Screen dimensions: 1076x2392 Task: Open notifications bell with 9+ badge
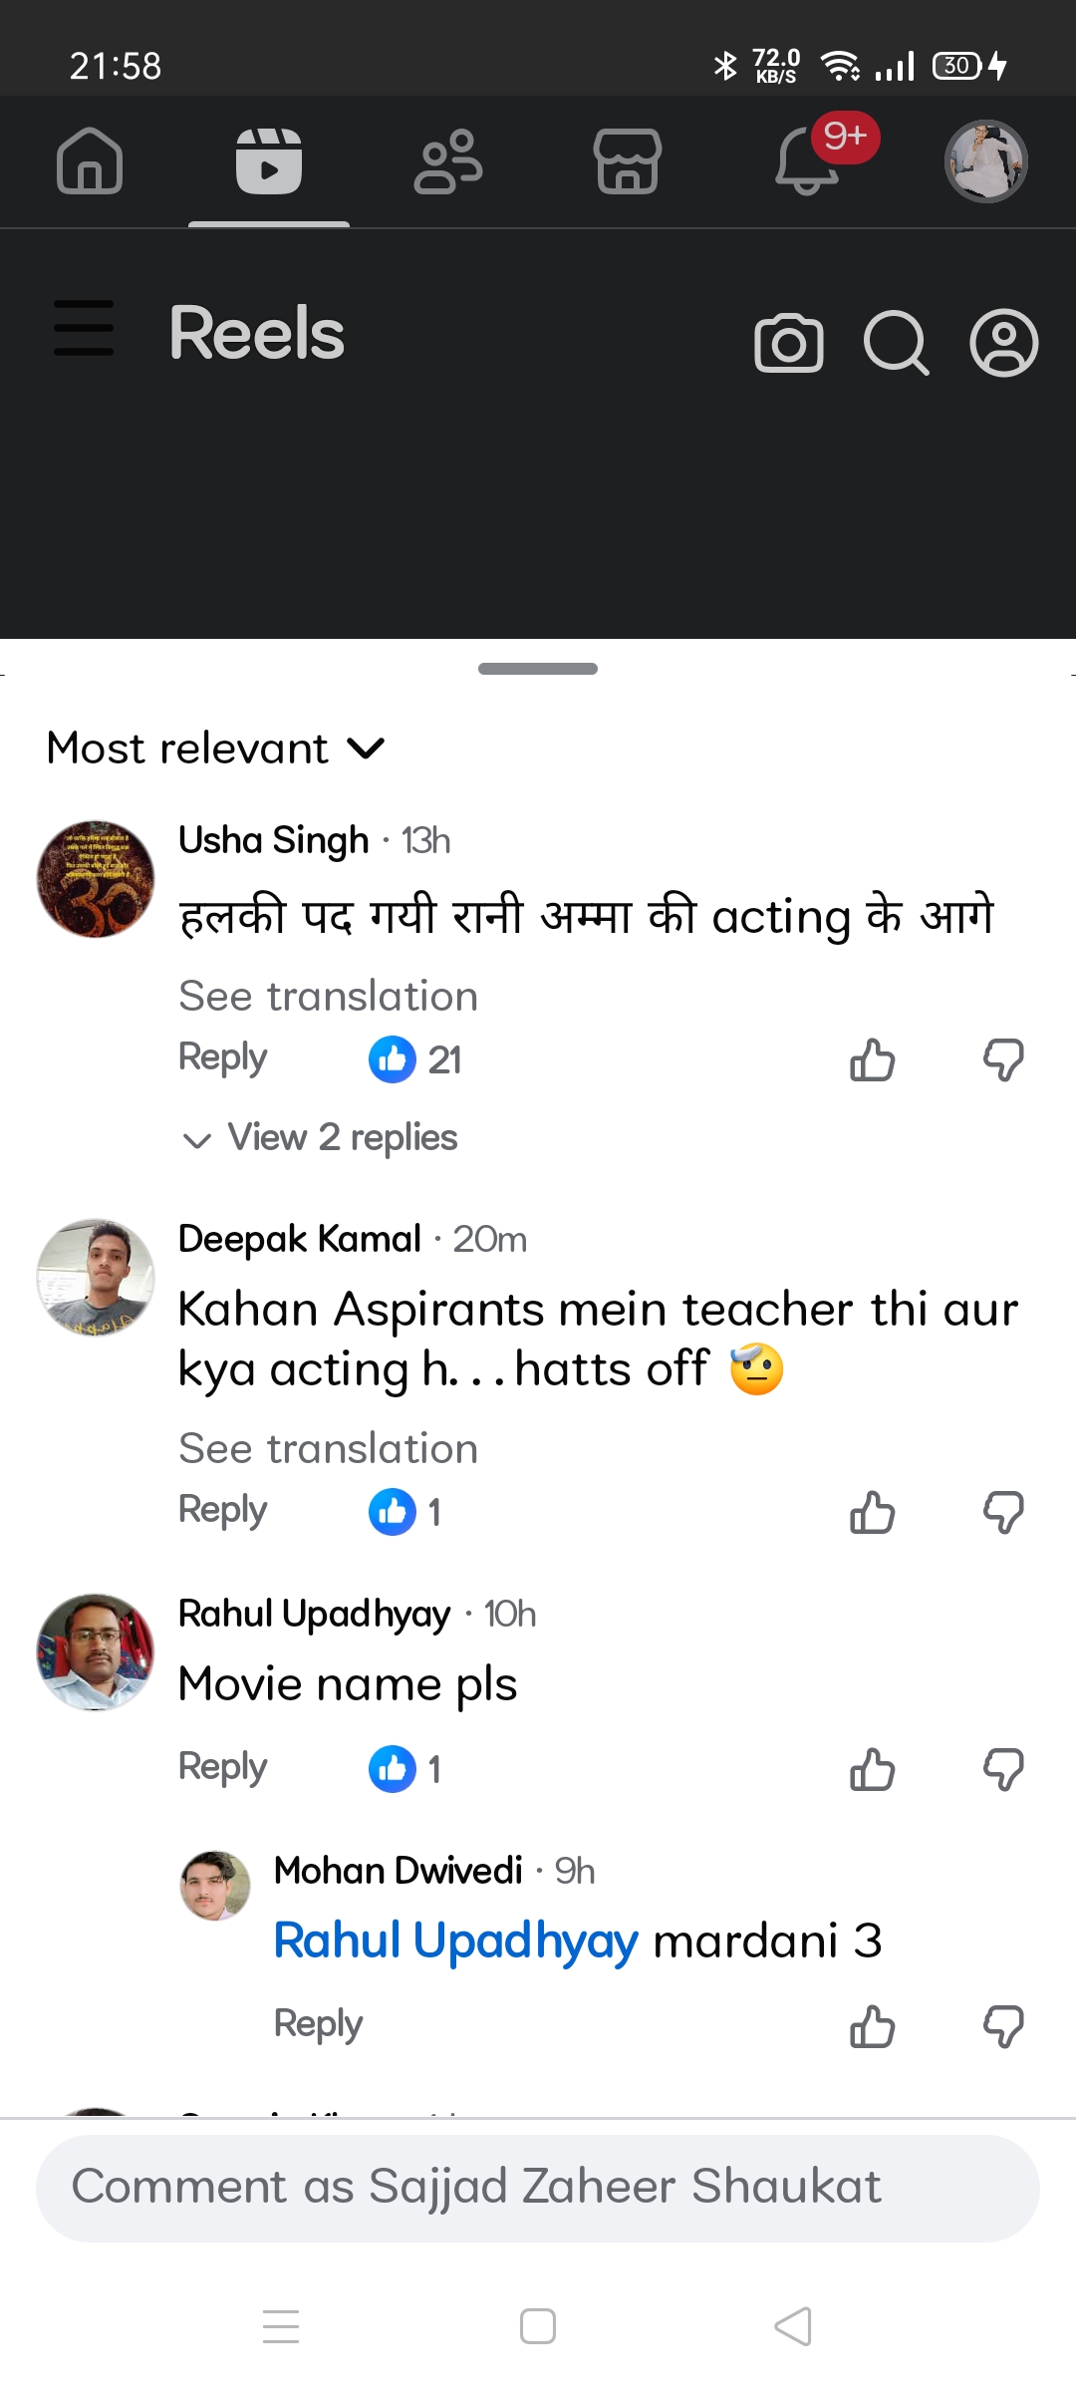click(809, 161)
